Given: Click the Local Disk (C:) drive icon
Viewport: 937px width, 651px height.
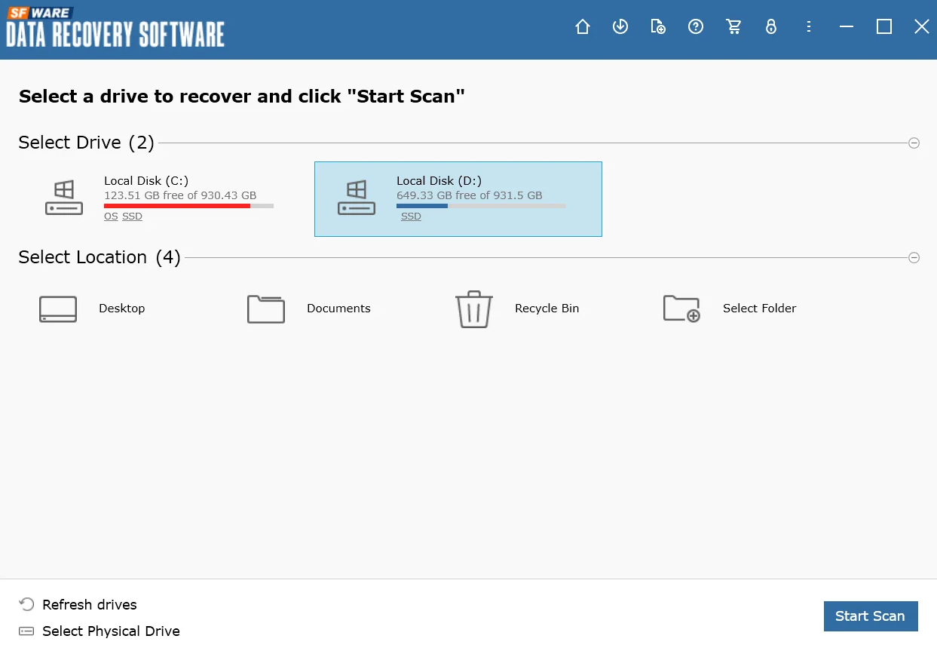Looking at the screenshot, I should (64, 198).
